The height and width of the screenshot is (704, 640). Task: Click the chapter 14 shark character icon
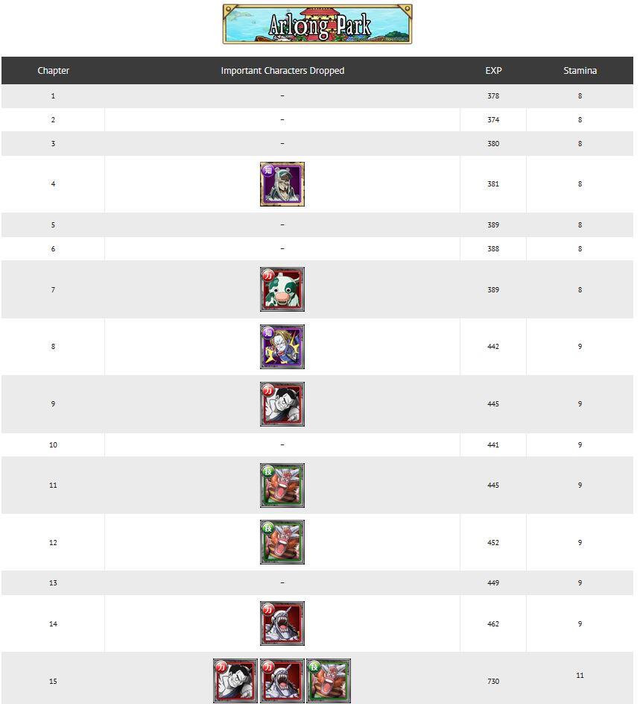282,623
